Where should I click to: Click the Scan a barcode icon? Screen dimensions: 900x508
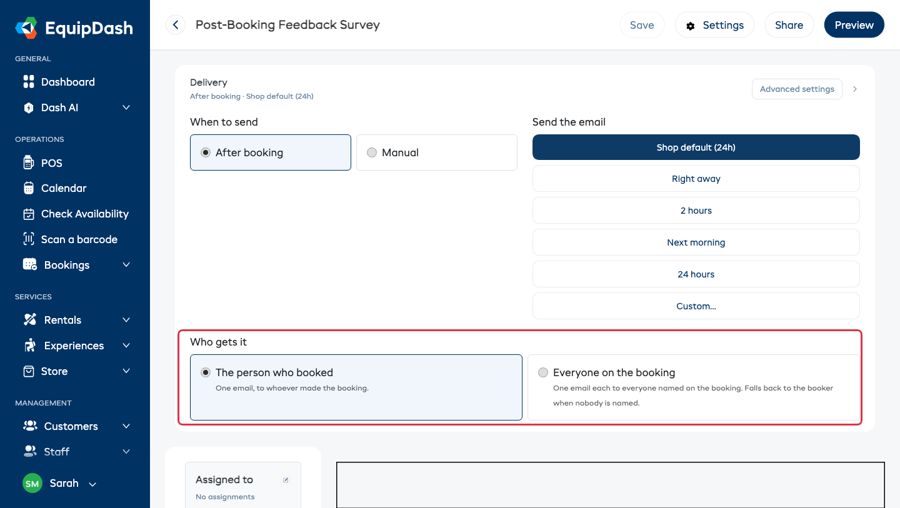28,239
